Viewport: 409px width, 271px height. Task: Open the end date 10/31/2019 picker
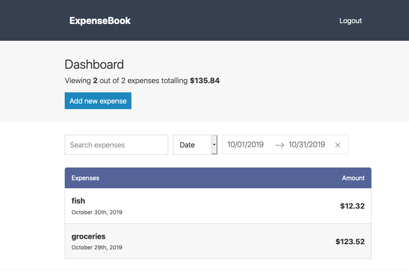pyautogui.click(x=307, y=145)
